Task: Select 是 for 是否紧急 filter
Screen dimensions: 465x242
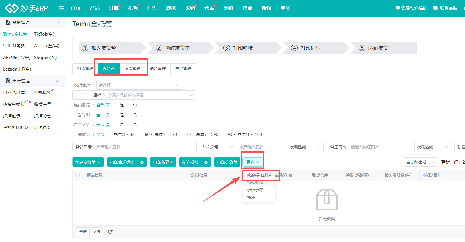Action: [x=122, y=105]
